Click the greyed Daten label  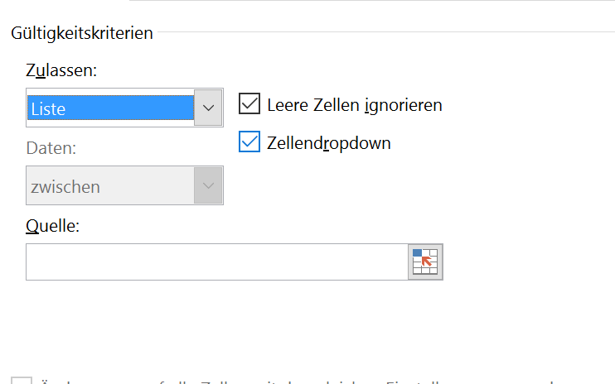point(51,148)
